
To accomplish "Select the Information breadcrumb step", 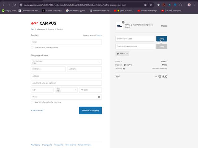I will click(x=41, y=29).
